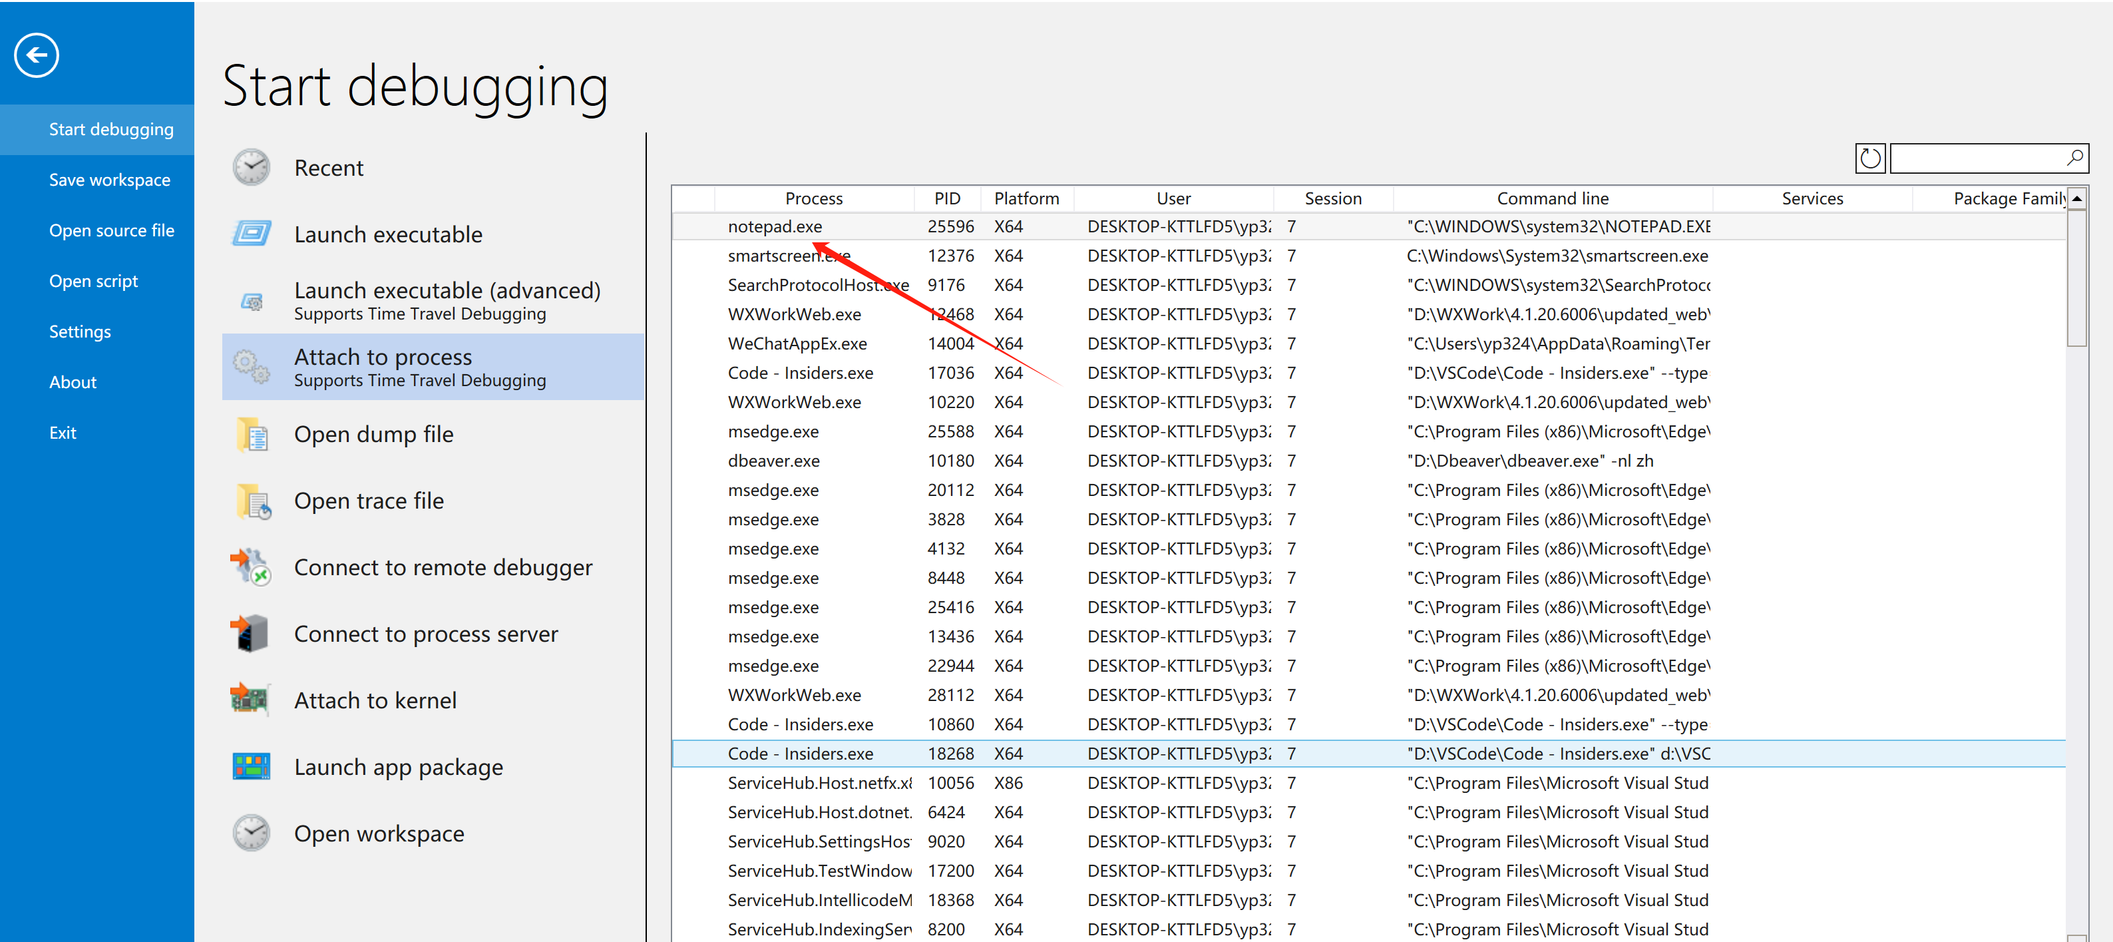
Task: Sort by Process column header
Action: (814, 198)
